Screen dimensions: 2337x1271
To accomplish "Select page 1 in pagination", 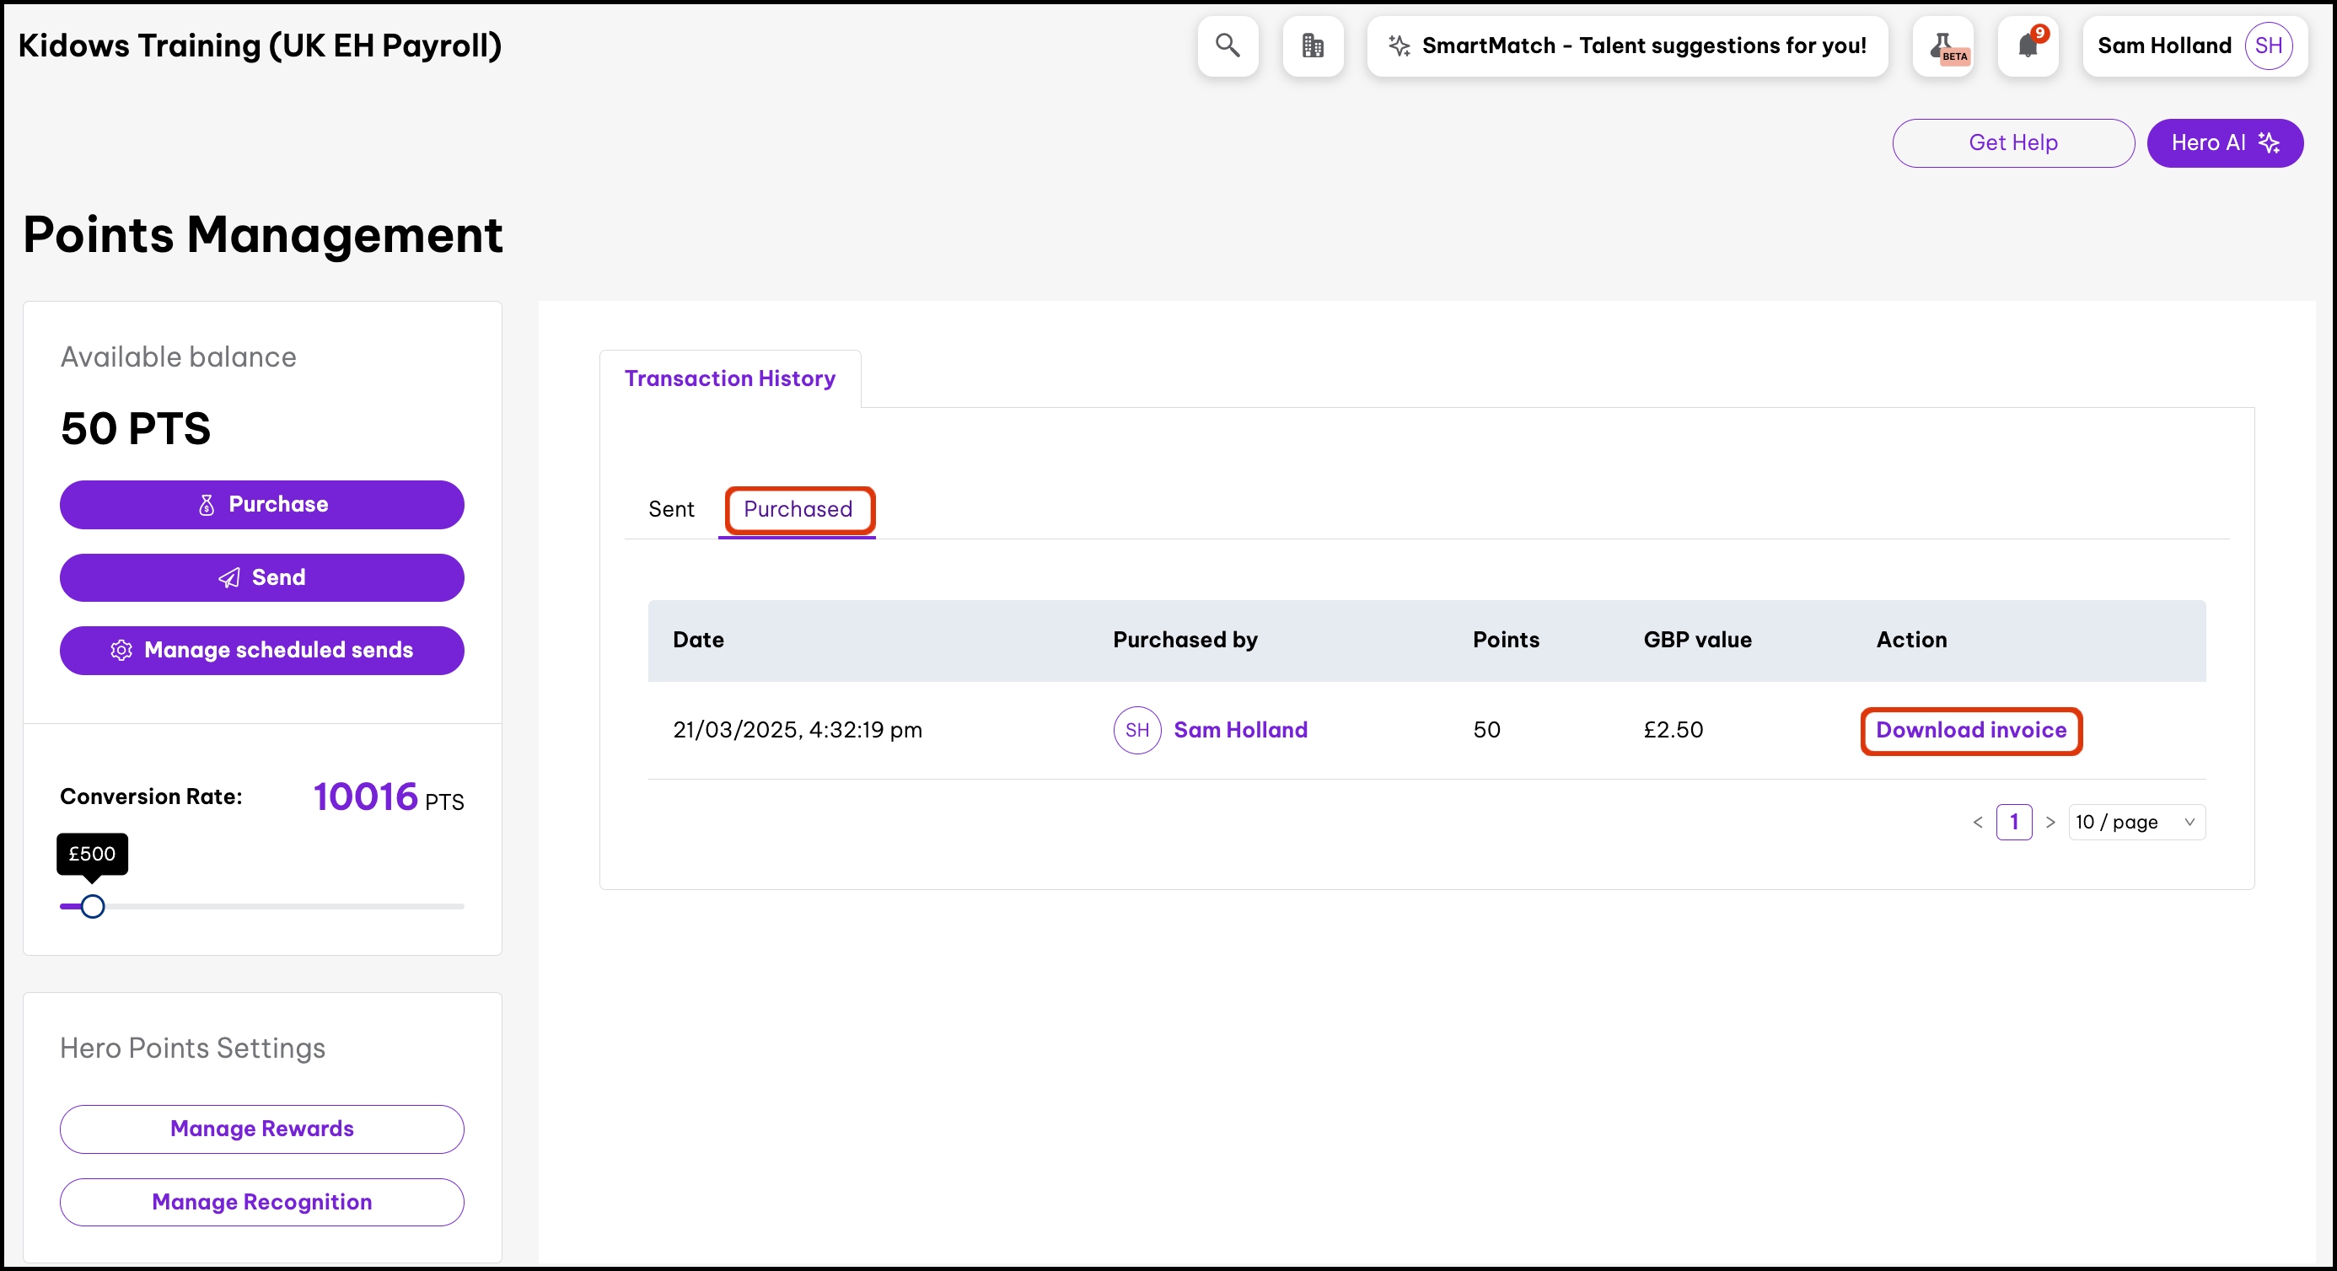I will coord(2014,822).
